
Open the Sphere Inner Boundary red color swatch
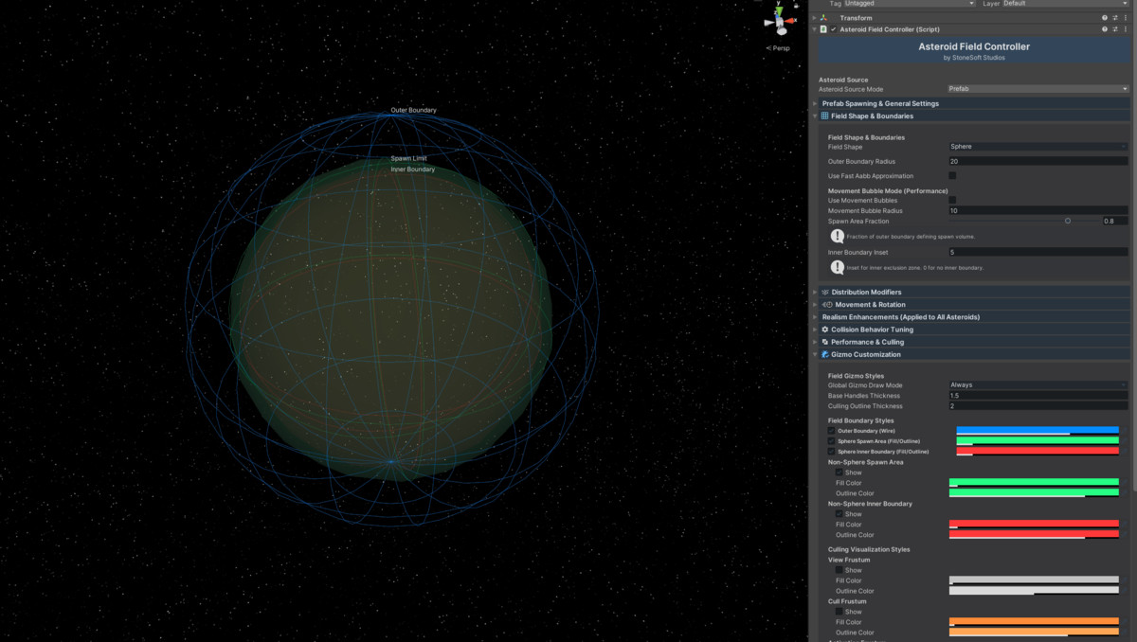(x=1038, y=452)
